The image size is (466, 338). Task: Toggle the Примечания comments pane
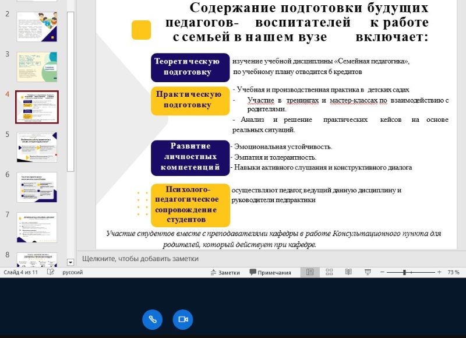point(270,272)
